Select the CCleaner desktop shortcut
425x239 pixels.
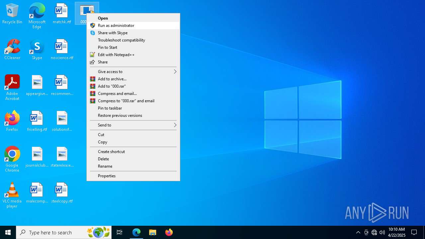click(x=12, y=49)
